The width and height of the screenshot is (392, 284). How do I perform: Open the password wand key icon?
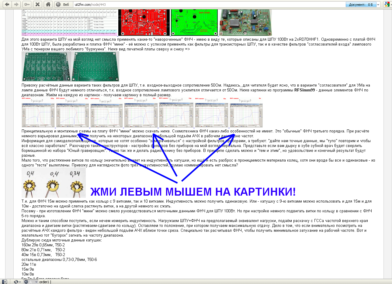click(27, 4)
